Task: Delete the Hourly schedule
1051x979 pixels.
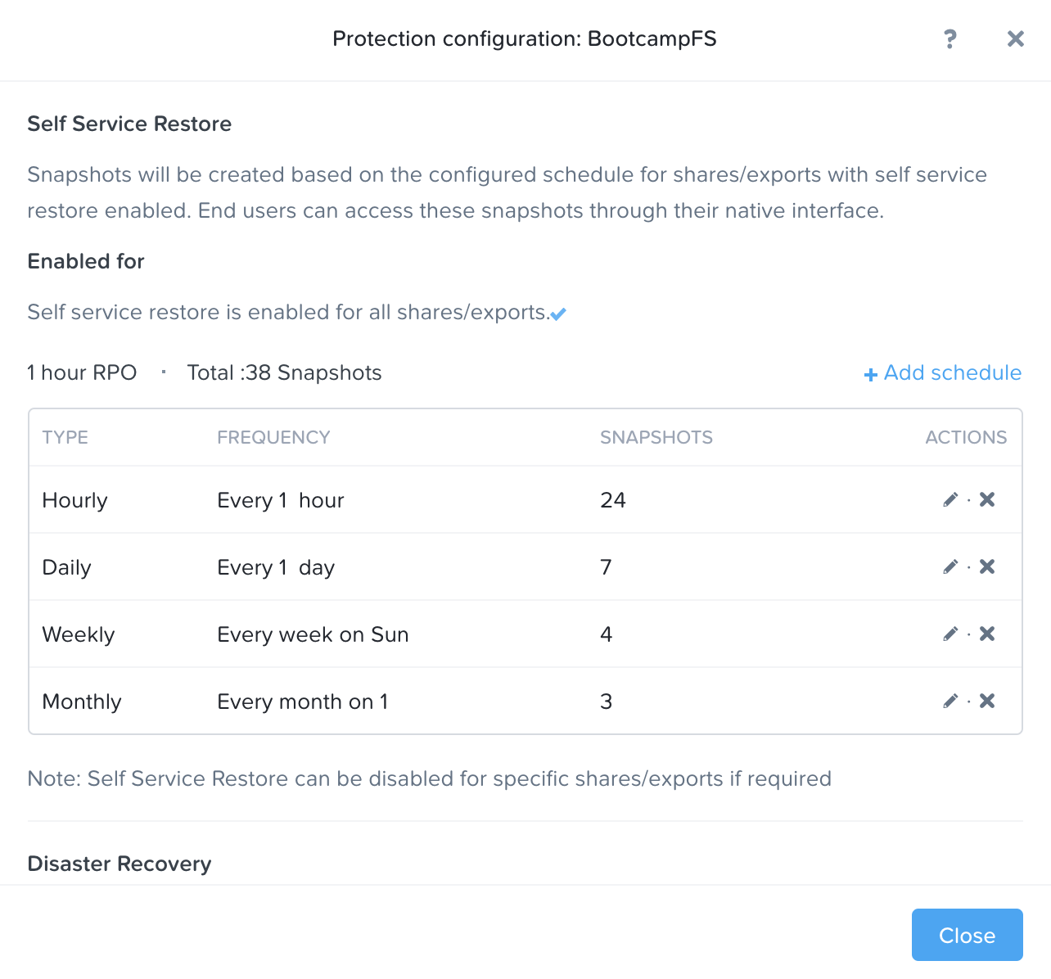Action: [987, 499]
